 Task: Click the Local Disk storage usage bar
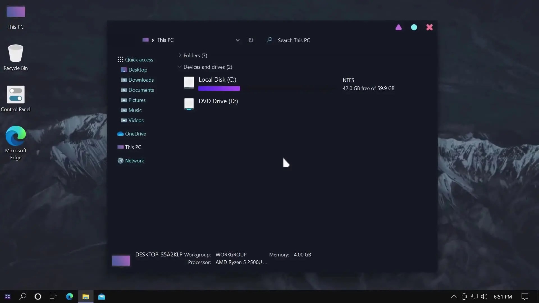click(x=219, y=88)
